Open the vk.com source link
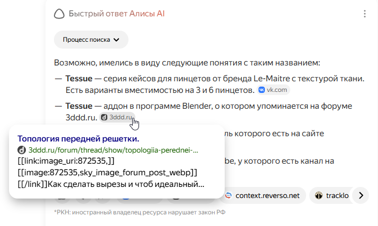The width and height of the screenshot is (378, 226). pyautogui.click(x=277, y=90)
